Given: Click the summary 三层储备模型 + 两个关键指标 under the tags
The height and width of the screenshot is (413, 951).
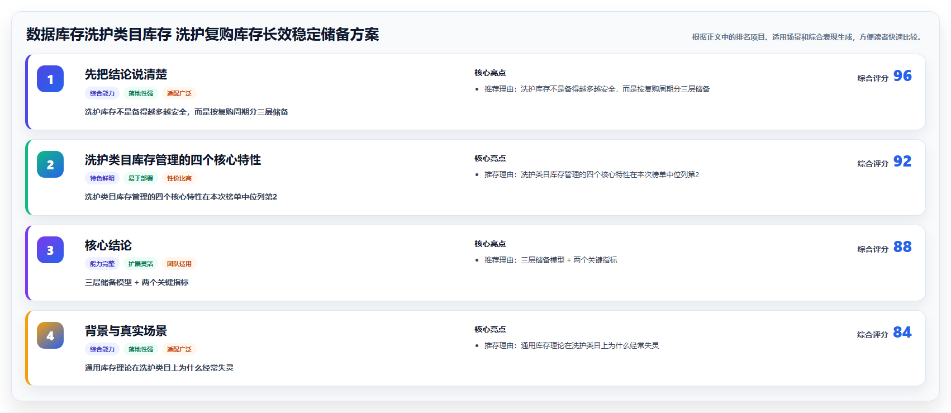Looking at the screenshot, I should (137, 282).
